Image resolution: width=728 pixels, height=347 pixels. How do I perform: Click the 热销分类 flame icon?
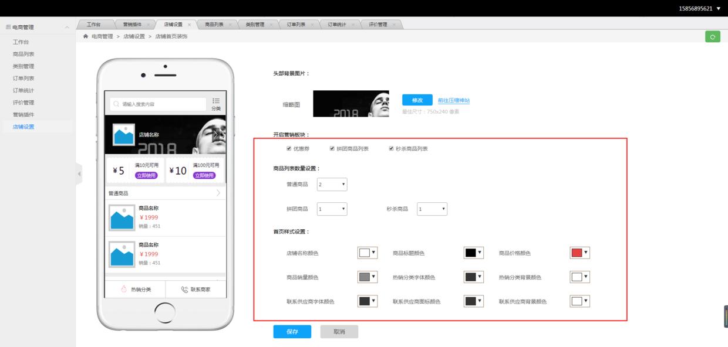[x=124, y=290]
